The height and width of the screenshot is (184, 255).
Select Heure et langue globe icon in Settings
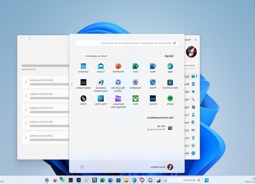pyautogui.click(x=193, y=122)
